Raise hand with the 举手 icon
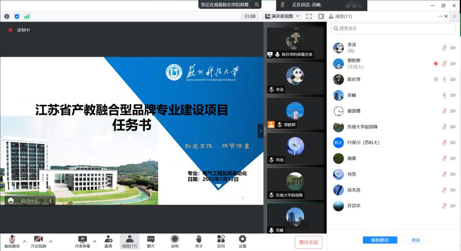Viewport: 461px width, 251px height. [199, 239]
